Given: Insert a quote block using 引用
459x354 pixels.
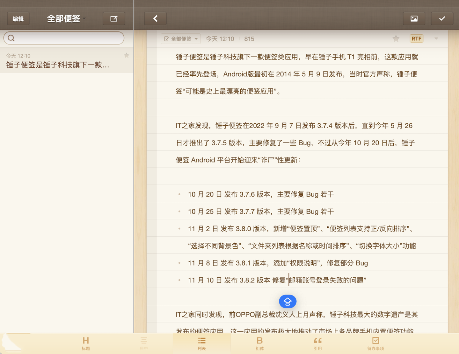Looking at the screenshot, I should 317,343.
